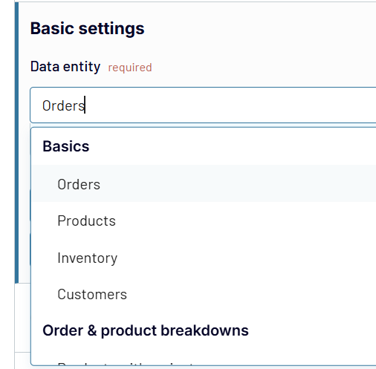Screen dimensions: 376x369
Task: Click Order & product breakdowns group header
Action: pyautogui.click(x=146, y=330)
